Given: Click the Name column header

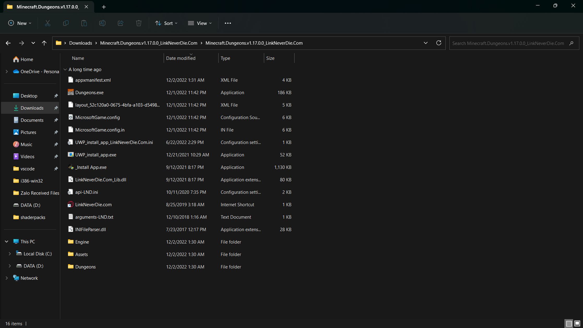Looking at the screenshot, I should click(x=78, y=58).
